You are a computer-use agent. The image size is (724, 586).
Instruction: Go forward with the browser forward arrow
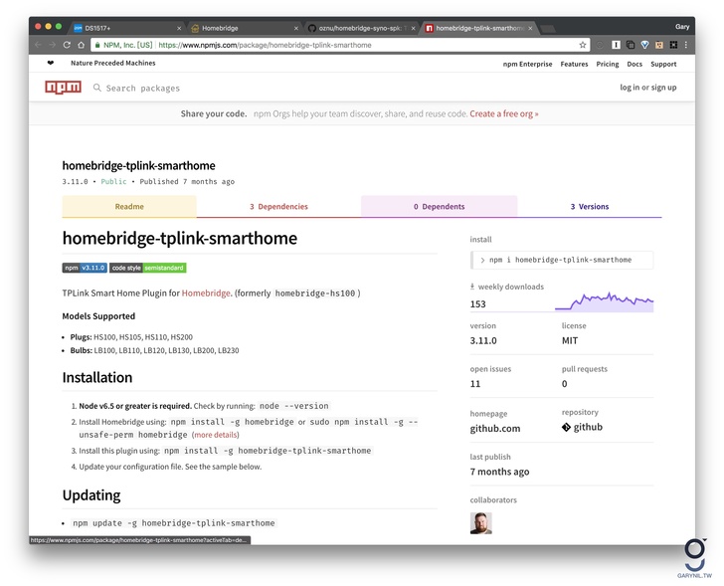point(52,45)
